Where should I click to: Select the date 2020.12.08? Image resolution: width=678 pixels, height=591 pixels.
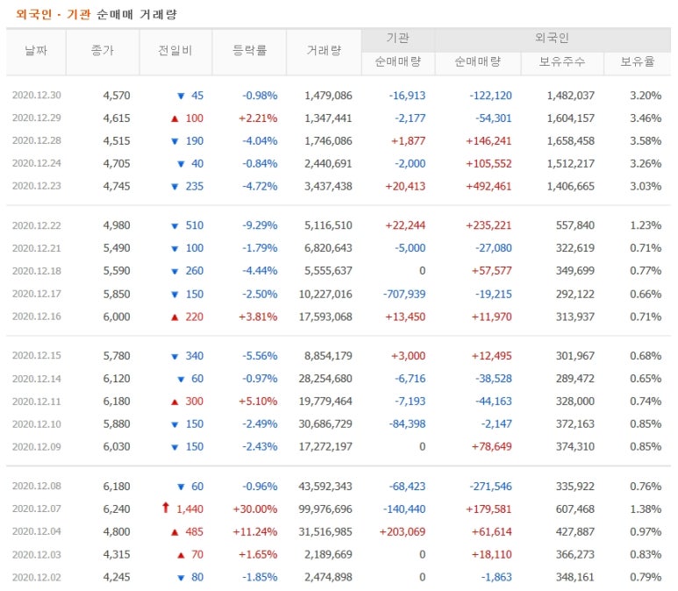(x=37, y=487)
